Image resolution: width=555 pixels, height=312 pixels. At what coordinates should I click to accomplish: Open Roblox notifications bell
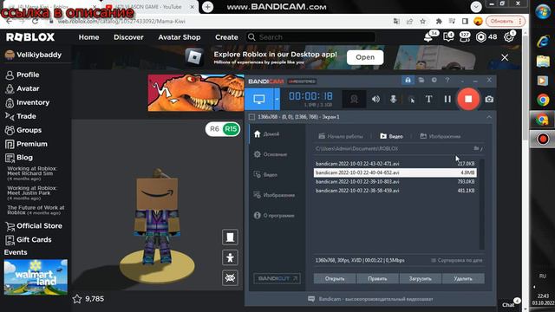(429, 36)
